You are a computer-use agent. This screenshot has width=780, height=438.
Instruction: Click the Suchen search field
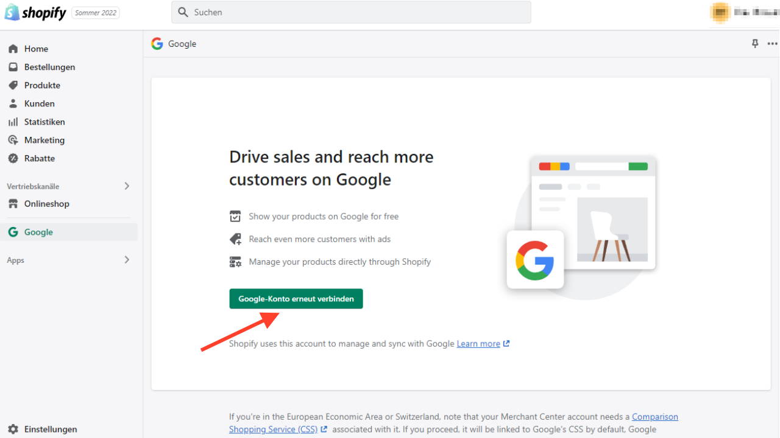coord(351,12)
